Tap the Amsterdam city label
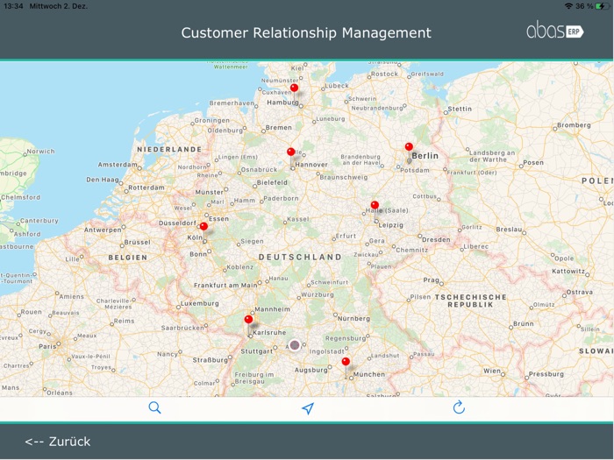 coord(118,165)
